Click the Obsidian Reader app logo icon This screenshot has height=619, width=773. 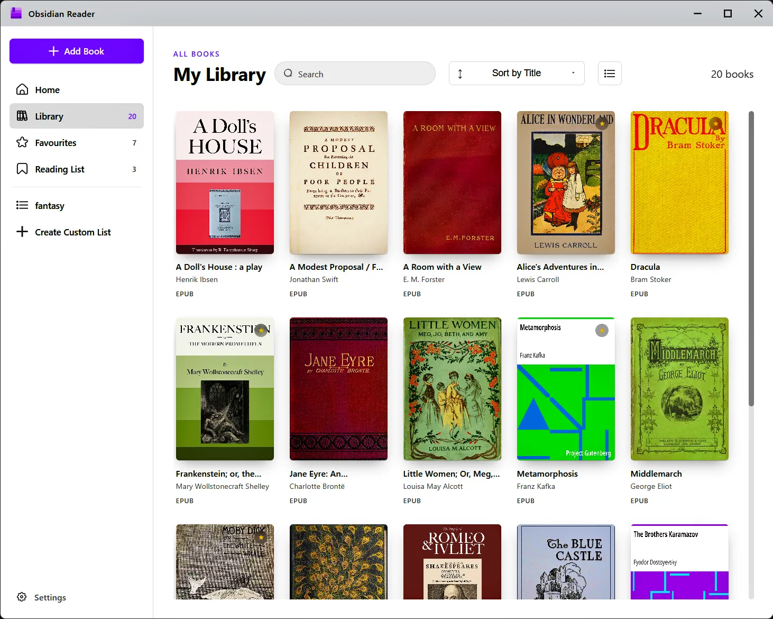coord(16,14)
